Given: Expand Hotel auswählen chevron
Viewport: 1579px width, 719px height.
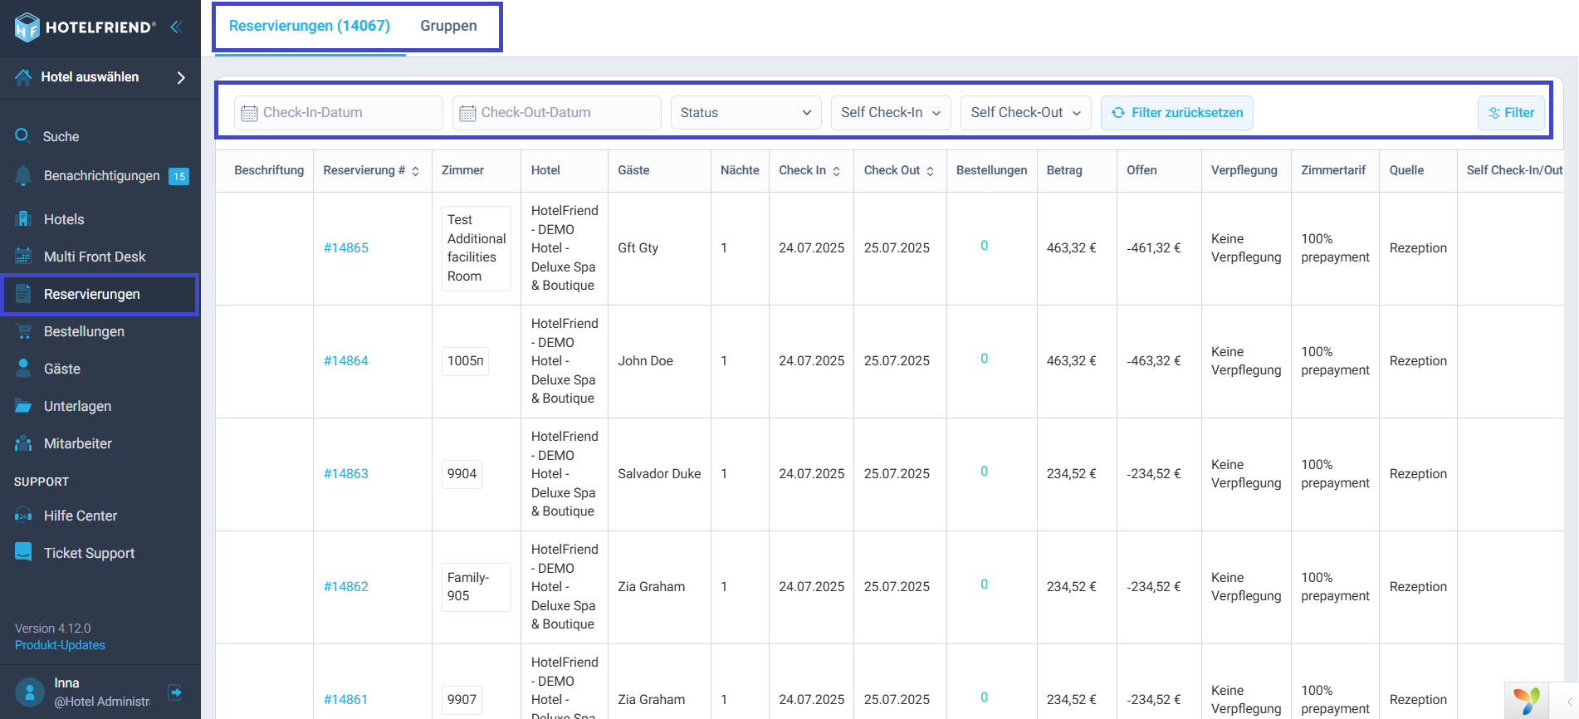Looking at the screenshot, I should click(x=181, y=77).
